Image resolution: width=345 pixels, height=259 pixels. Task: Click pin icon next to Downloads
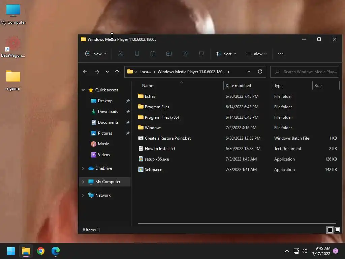(x=128, y=112)
